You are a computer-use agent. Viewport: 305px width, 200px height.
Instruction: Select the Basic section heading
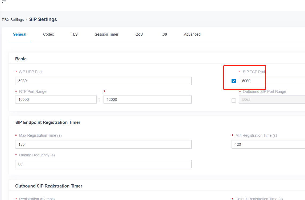point(21,59)
